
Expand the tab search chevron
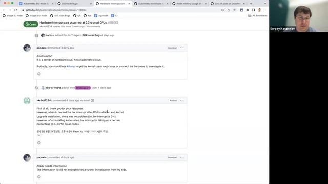tap(265, 4)
